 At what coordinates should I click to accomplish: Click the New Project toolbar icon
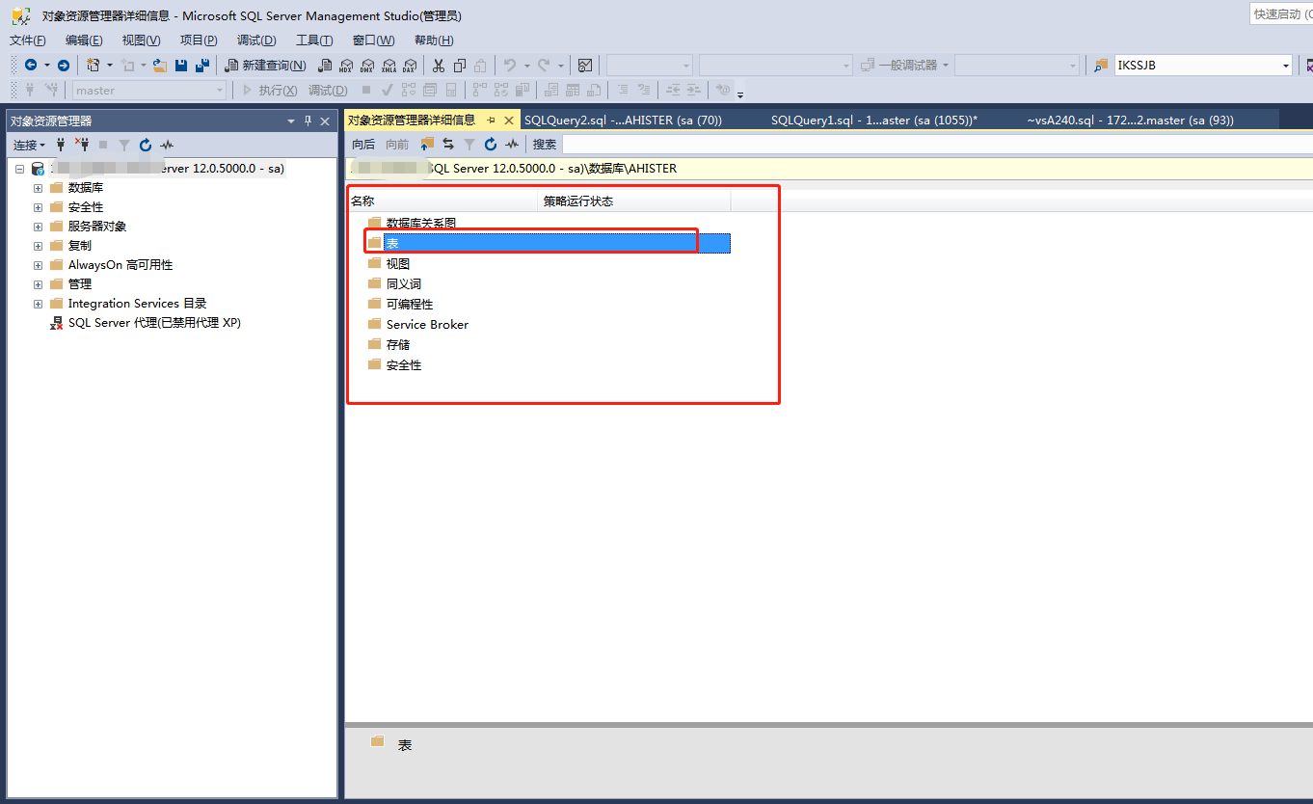coord(94,65)
